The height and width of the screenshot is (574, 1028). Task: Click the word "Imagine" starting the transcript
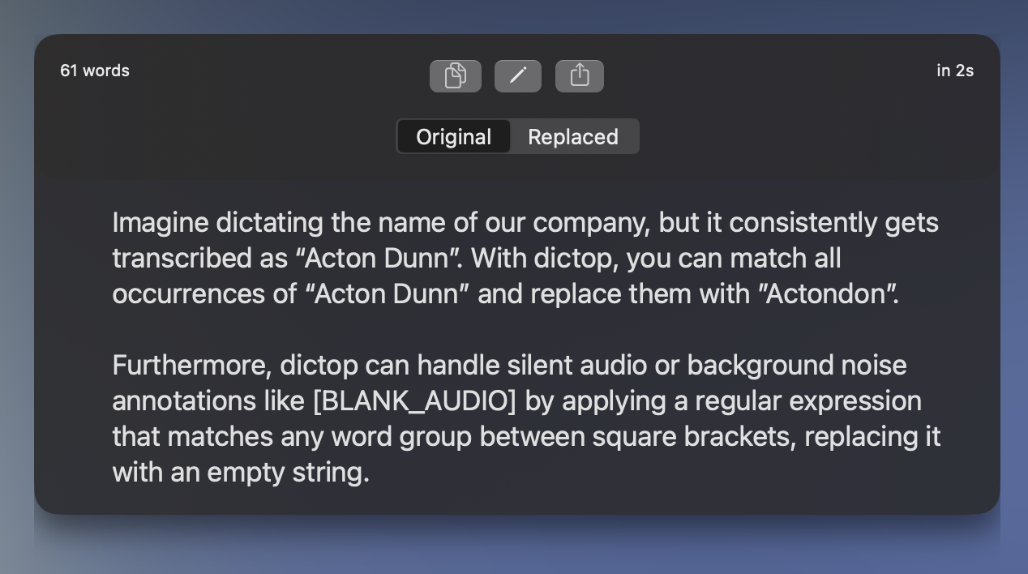click(x=161, y=223)
